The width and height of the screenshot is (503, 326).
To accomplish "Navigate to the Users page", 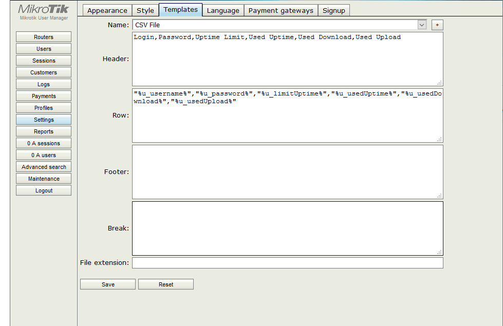I will point(44,49).
